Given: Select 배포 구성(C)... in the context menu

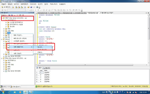Looking at the screenshot, I should point(21,35).
